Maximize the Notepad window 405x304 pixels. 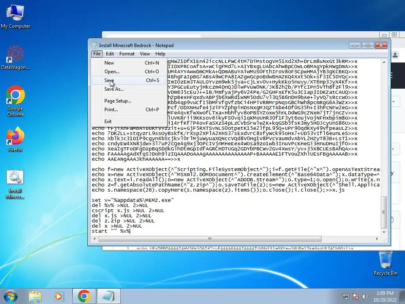tap(368, 46)
